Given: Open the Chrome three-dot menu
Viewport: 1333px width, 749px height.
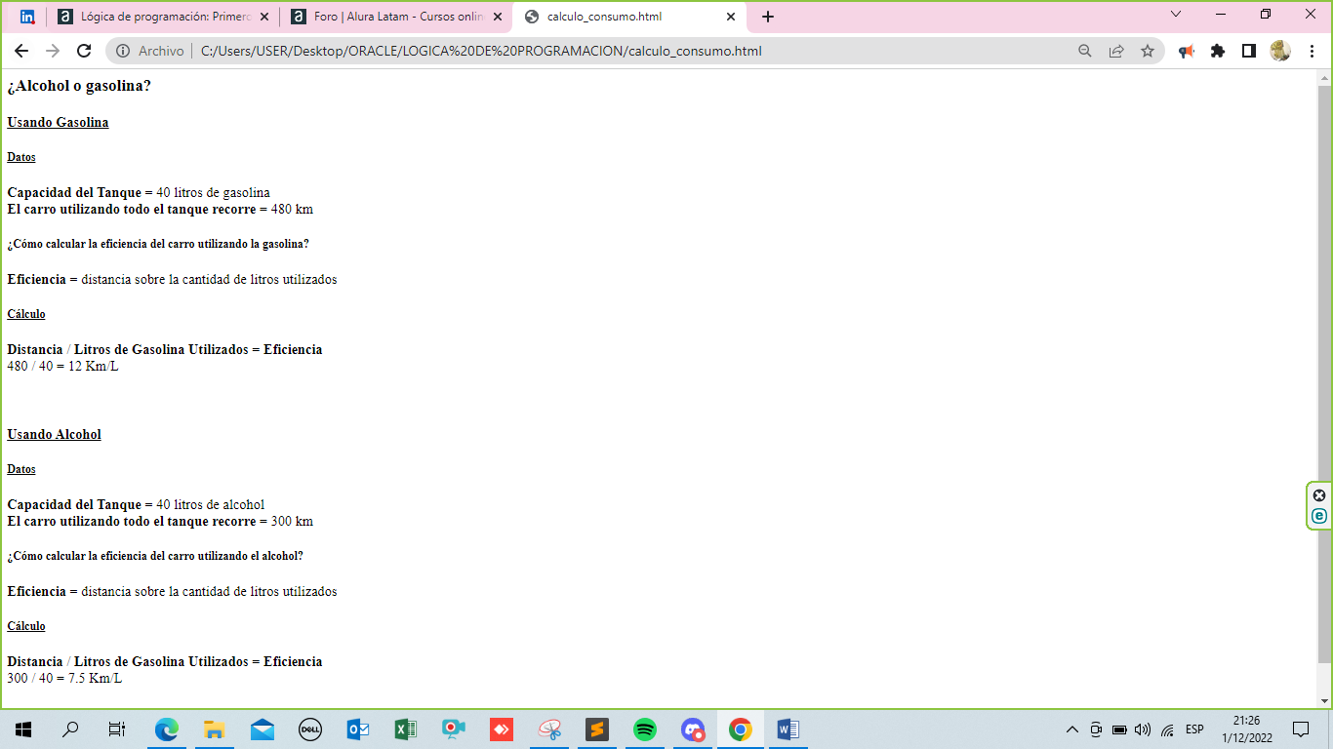Looking at the screenshot, I should point(1313,51).
